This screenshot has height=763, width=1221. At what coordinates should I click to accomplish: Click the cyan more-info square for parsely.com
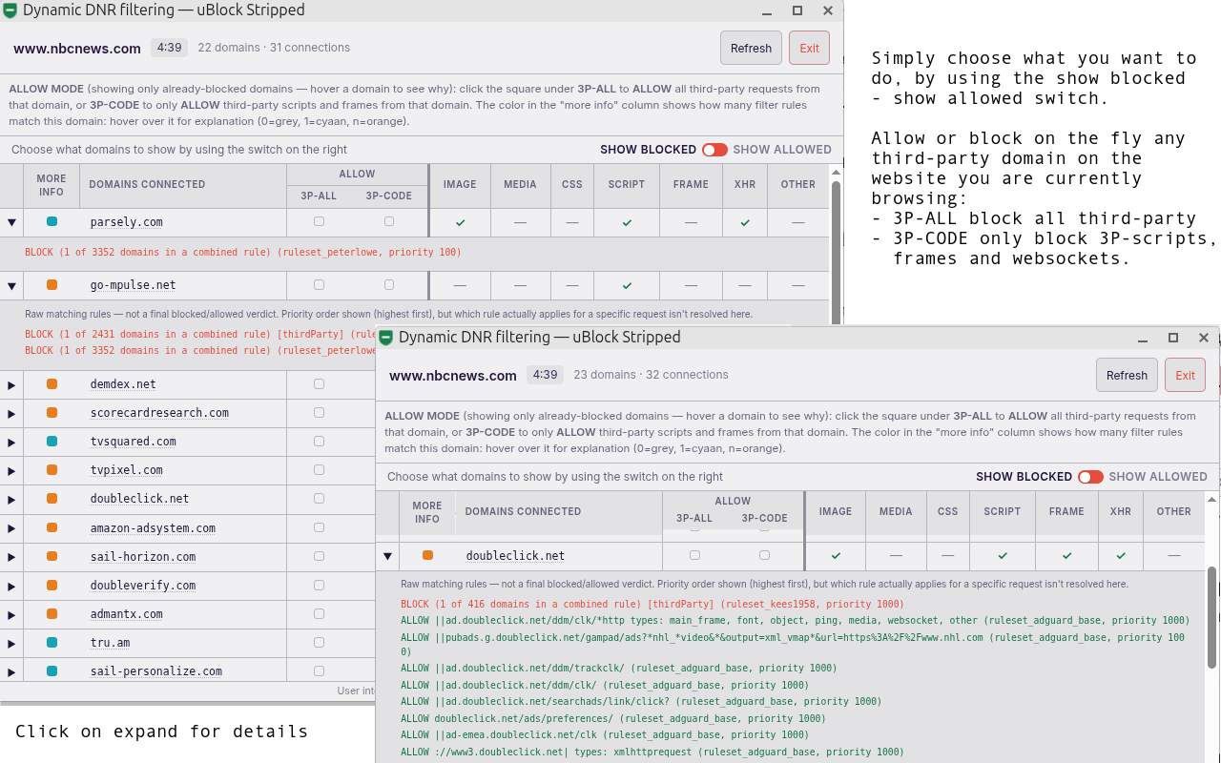click(x=52, y=221)
